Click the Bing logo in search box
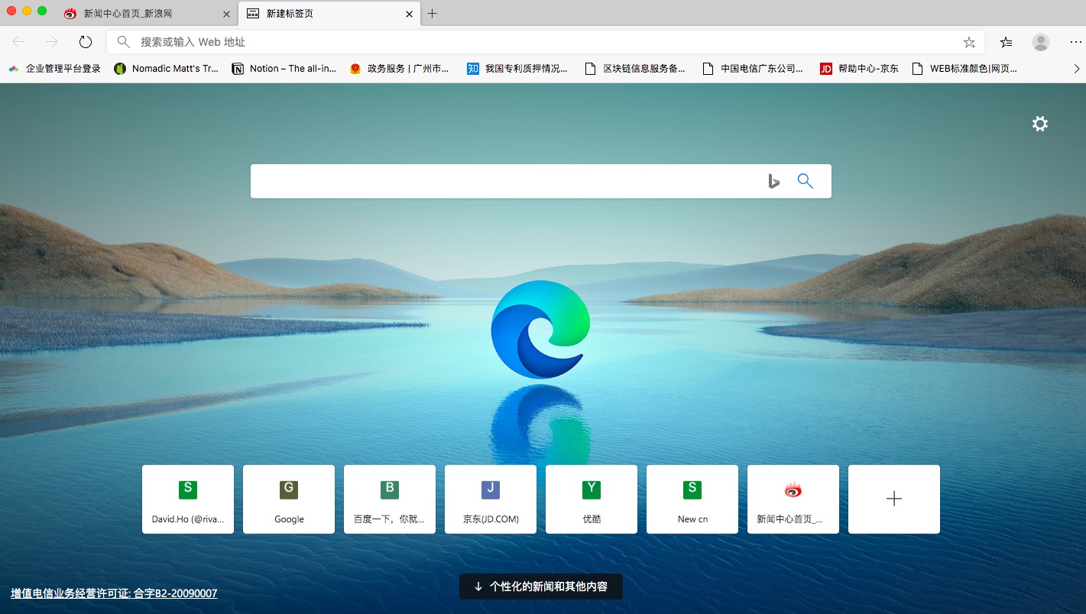The height and width of the screenshot is (614, 1086). tap(773, 181)
